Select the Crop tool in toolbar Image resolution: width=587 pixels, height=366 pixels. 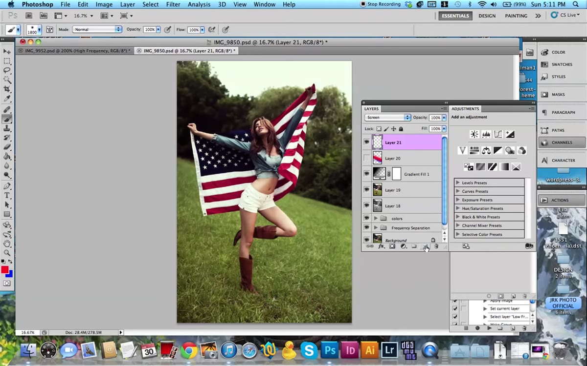click(7, 89)
